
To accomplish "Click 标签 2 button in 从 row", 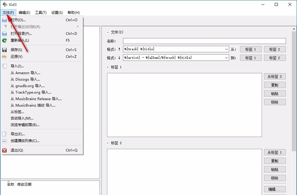I will tap(275, 49).
